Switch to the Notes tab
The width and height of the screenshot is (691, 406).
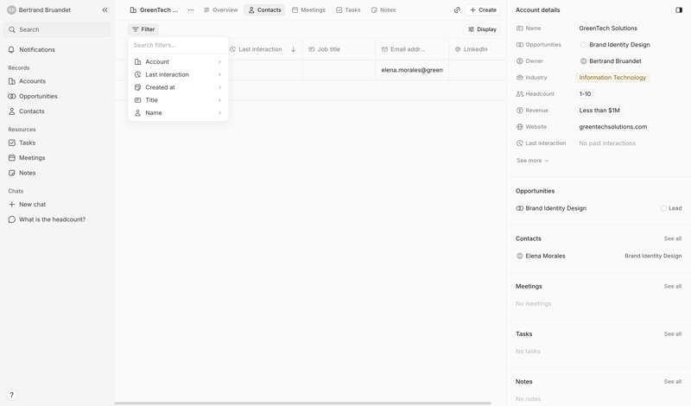point(384,10)
